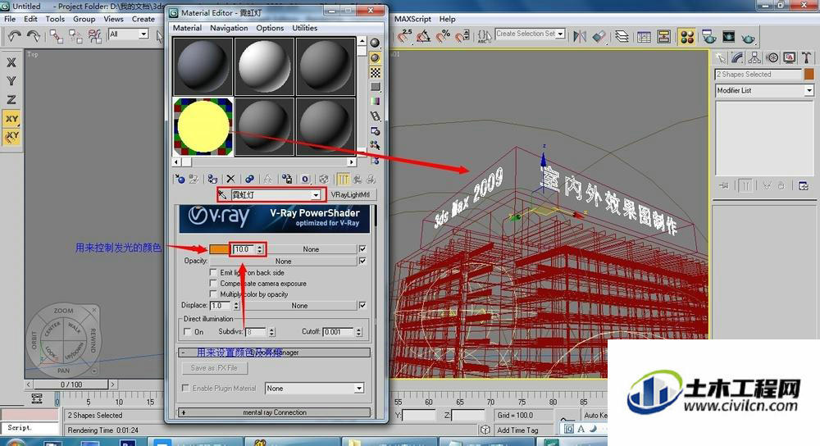Toggle the Displace map enable checkbox
820x446 pixels.
pyautogui.click(x=362, y=305)
